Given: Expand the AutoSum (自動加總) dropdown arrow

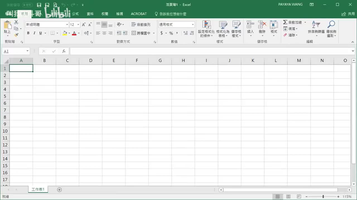Looking at the screenshot, I should click(305, 22).
